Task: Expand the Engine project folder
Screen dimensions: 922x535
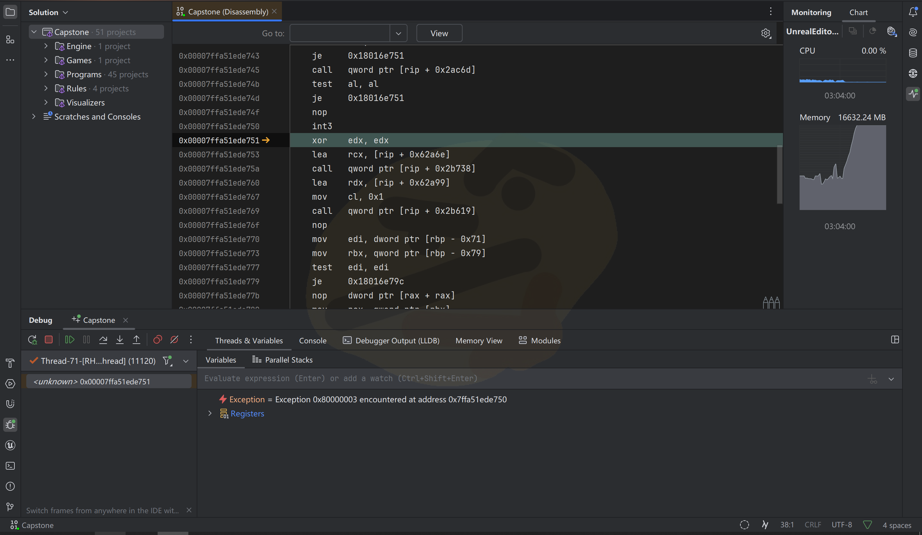Action: point(46,46)
